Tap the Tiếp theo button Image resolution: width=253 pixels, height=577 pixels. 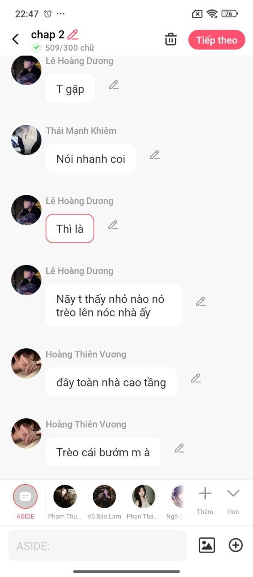pos(217,40)
